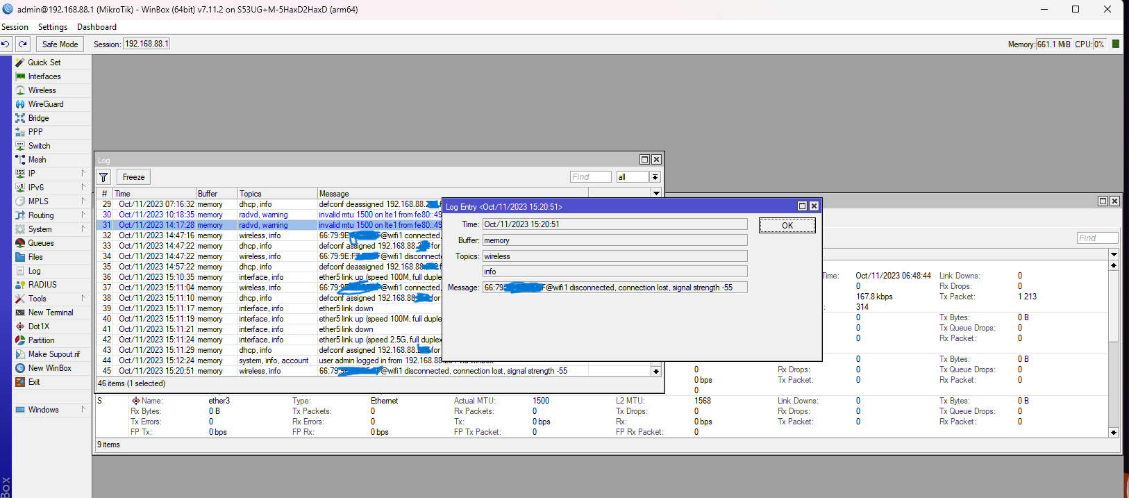Close the Log window
The image size is (1129, 498).
pos(656,160)
